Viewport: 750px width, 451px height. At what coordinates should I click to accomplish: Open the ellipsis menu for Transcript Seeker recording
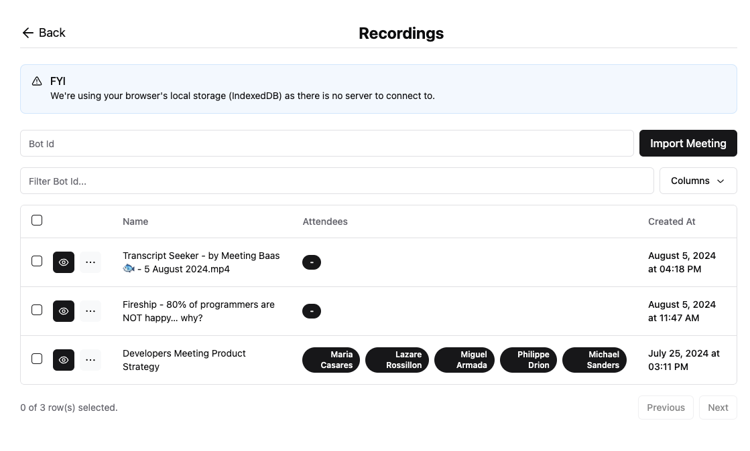click(90, 262)
